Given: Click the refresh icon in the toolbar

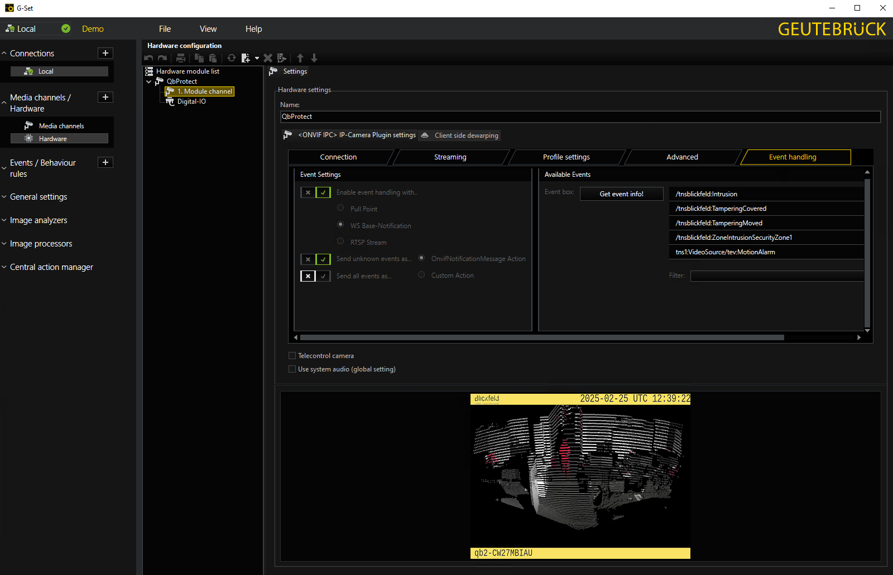Looking at the screenshot, I should [231, 58].
